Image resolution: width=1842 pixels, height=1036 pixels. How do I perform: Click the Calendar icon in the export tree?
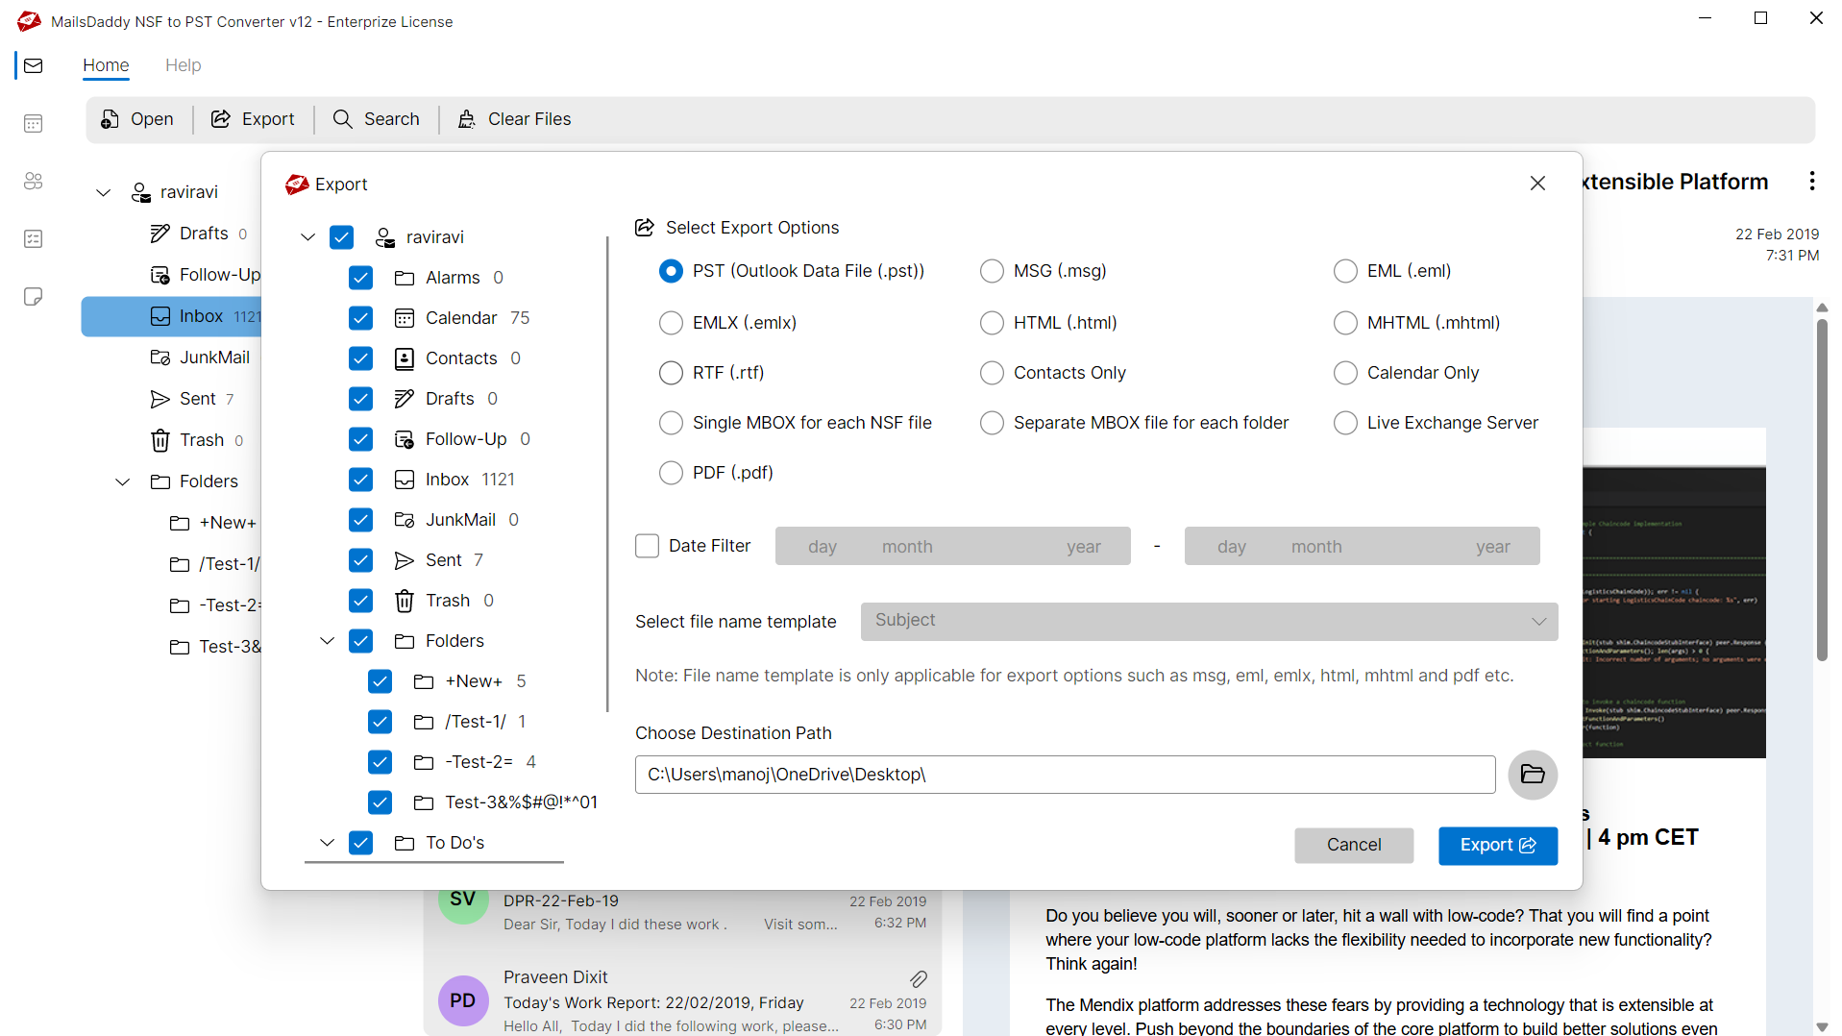click(x=405, y=318)
